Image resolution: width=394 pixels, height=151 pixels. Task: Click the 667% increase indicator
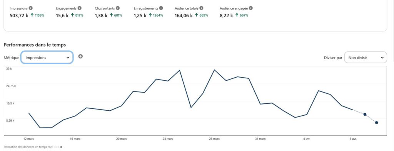242,15
